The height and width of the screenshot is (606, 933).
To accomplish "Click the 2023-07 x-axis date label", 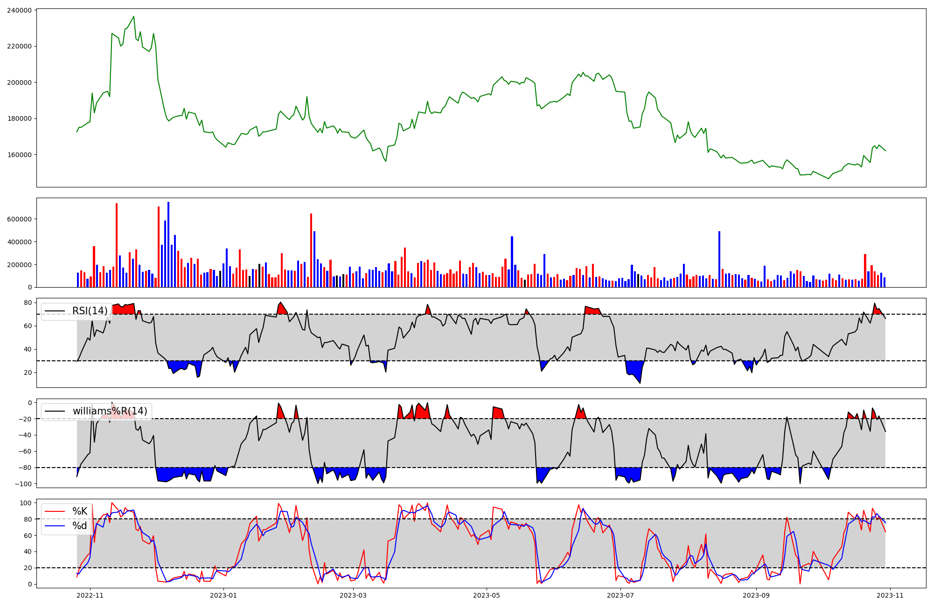I will pos(621,595).
